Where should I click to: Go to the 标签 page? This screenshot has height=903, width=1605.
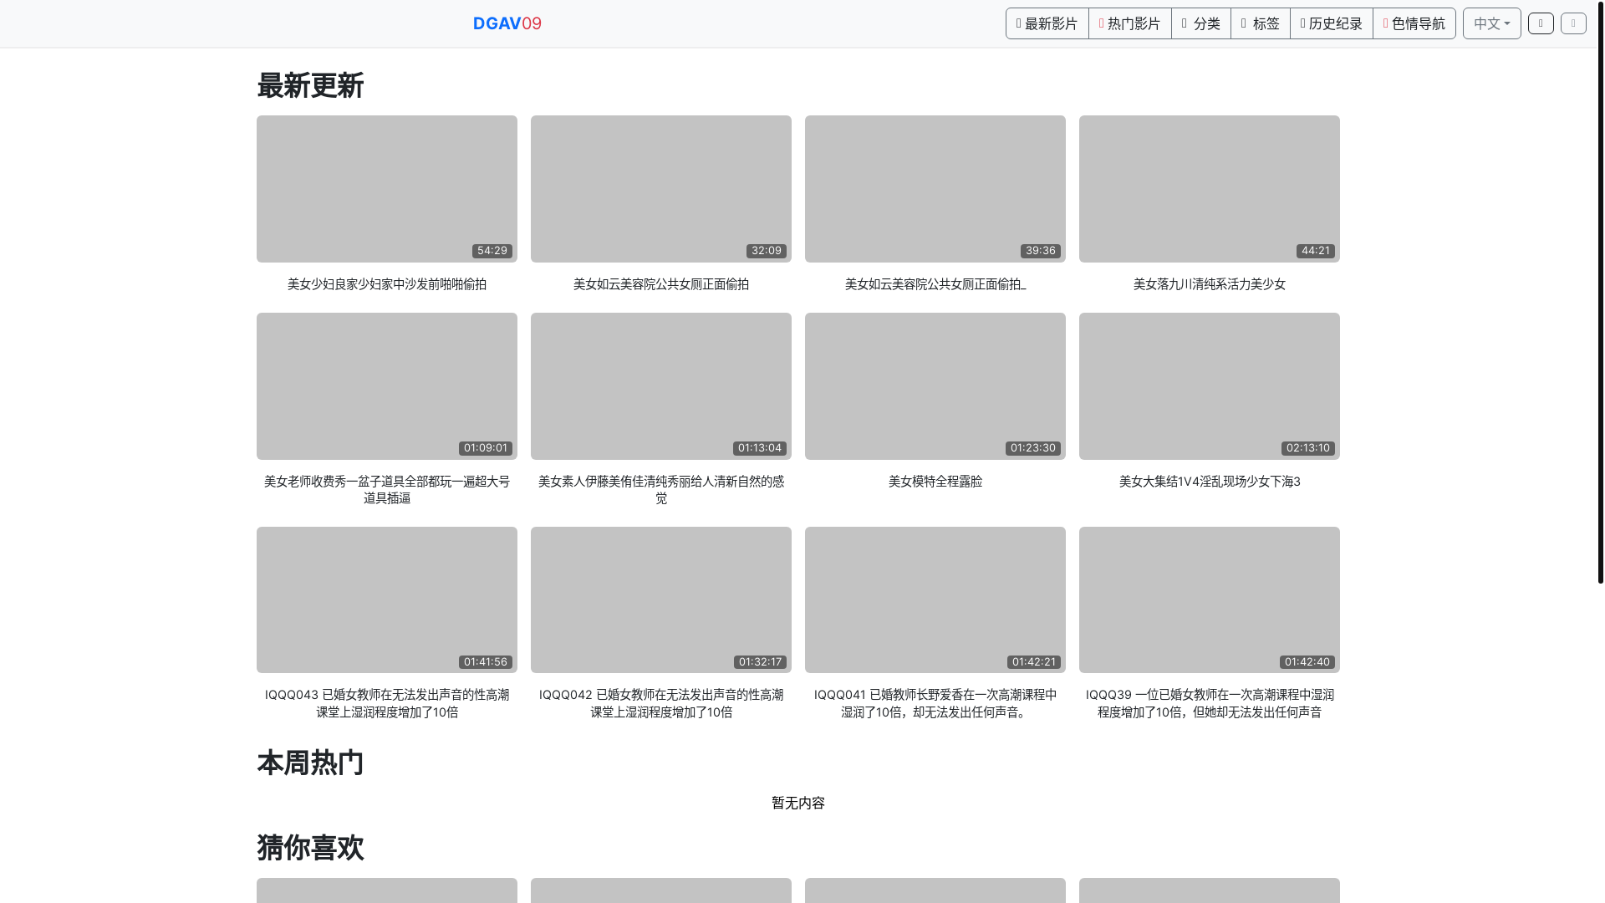[1260, 23]
